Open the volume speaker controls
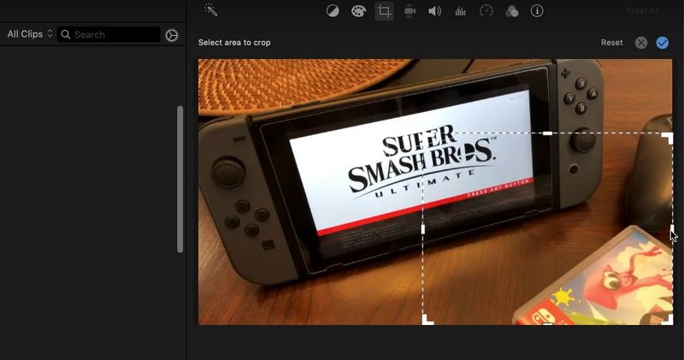 pyautogui.click(x=435, y=11)
